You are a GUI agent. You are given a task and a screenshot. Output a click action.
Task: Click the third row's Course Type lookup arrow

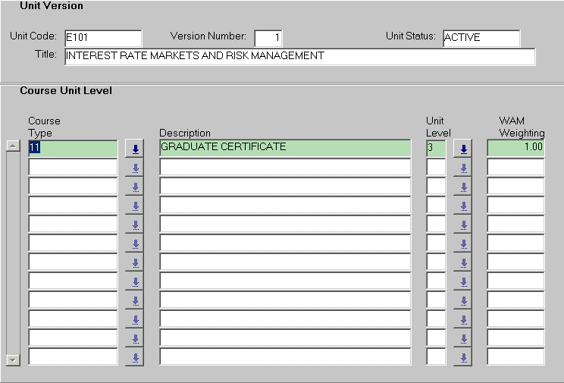135,187
